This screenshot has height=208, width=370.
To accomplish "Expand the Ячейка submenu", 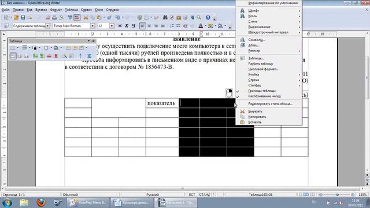I will pyautogui.click(x=269, y=75).
